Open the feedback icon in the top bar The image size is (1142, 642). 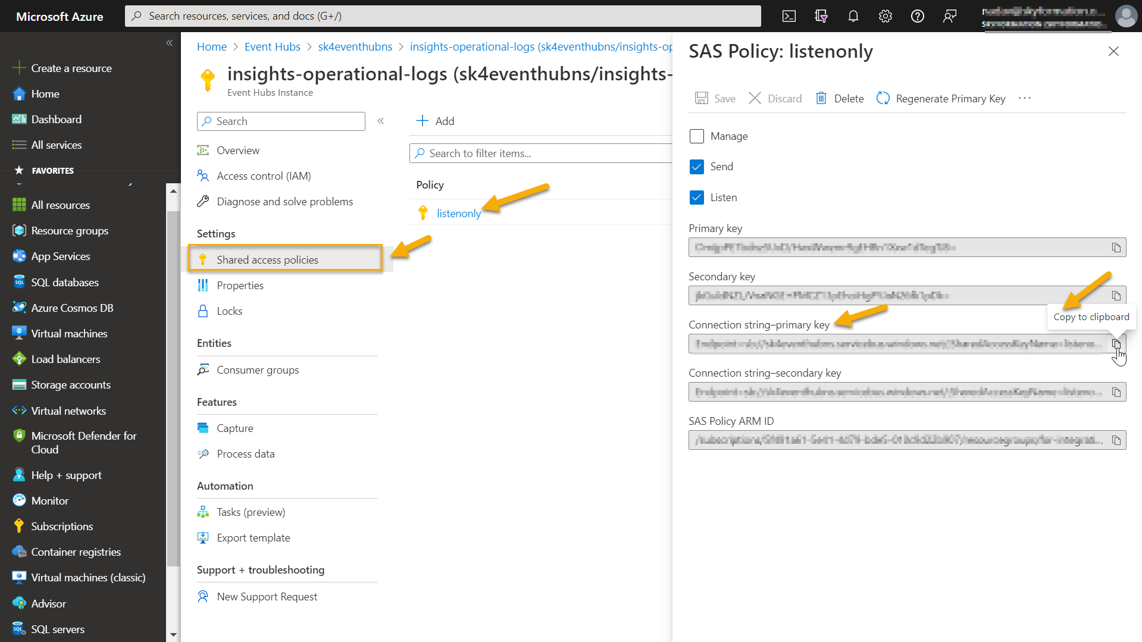click(950, 16)
